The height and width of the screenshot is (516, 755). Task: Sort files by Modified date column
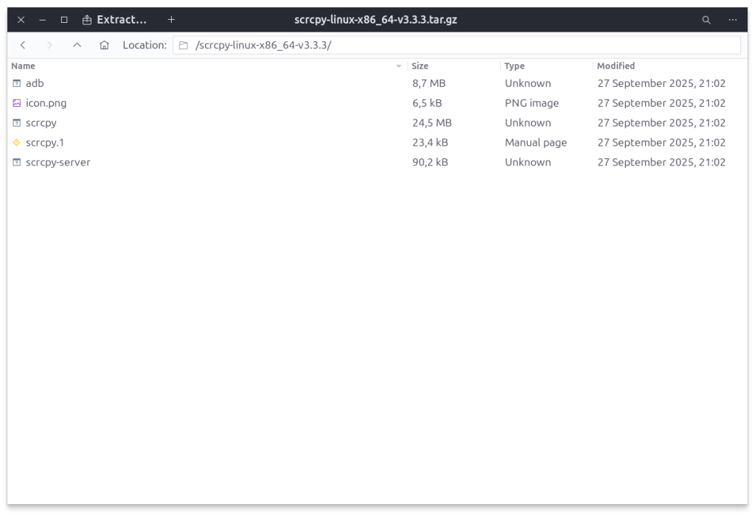[616, 66]
